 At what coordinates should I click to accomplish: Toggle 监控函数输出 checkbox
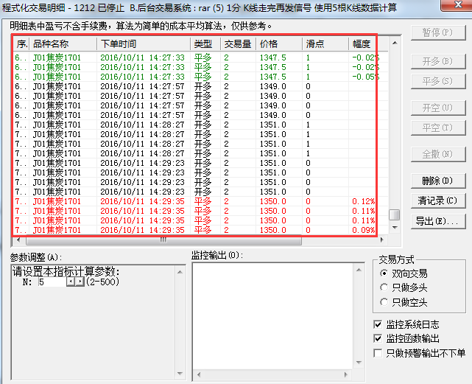coord(378,338)
